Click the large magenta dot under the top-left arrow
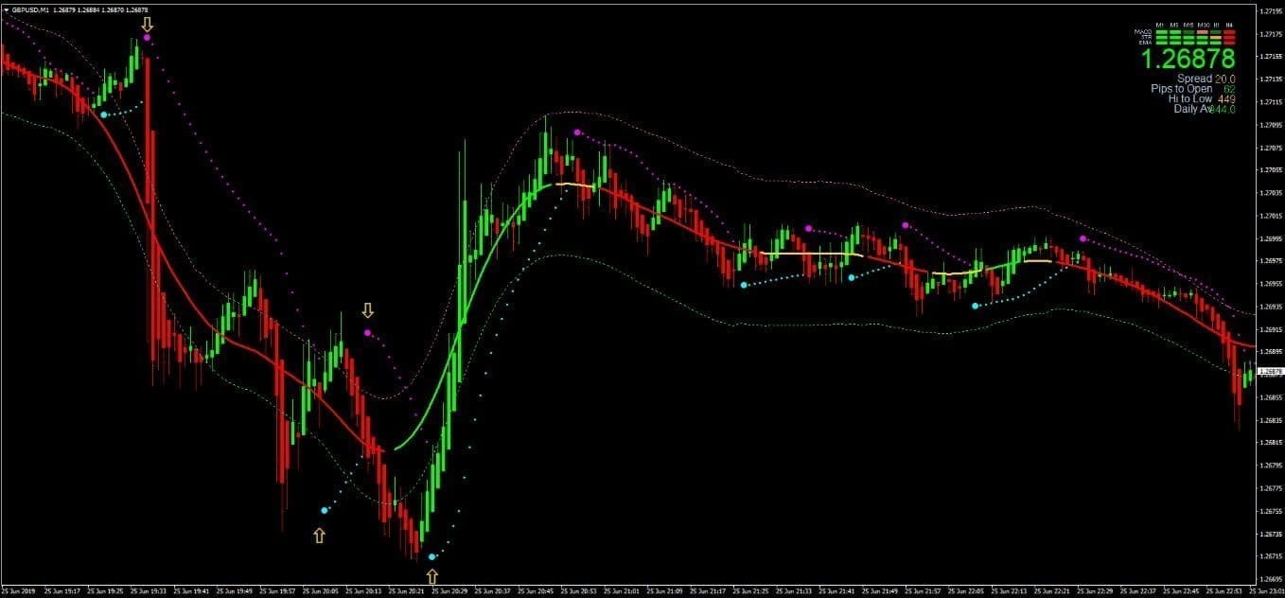 147,38
